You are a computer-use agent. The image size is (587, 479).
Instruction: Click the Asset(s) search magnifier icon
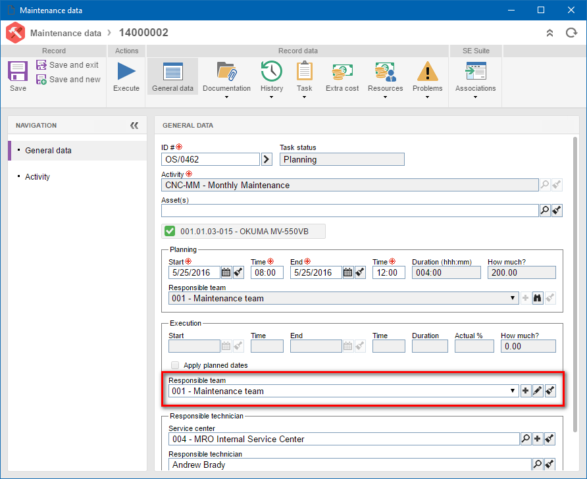click(x=545, y=211)
